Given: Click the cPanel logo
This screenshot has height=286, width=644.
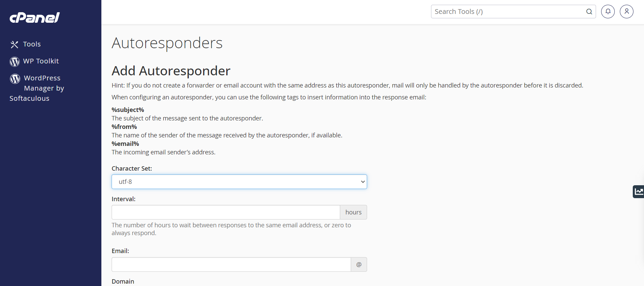Looking at the screenshot, I should [x=34, y=18].
